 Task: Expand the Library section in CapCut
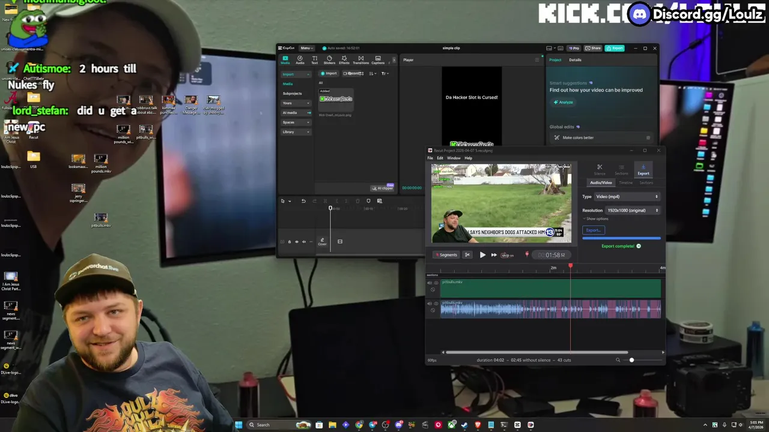click(296, 132)
